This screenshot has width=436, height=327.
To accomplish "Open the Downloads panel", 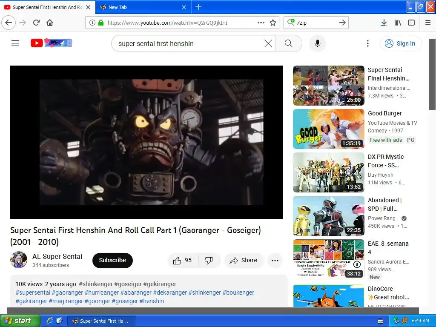I will point(384,23).
